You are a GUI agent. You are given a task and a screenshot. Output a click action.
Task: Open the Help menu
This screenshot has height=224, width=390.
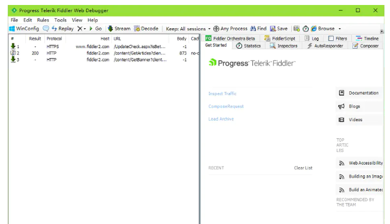[x=92, y=20]
